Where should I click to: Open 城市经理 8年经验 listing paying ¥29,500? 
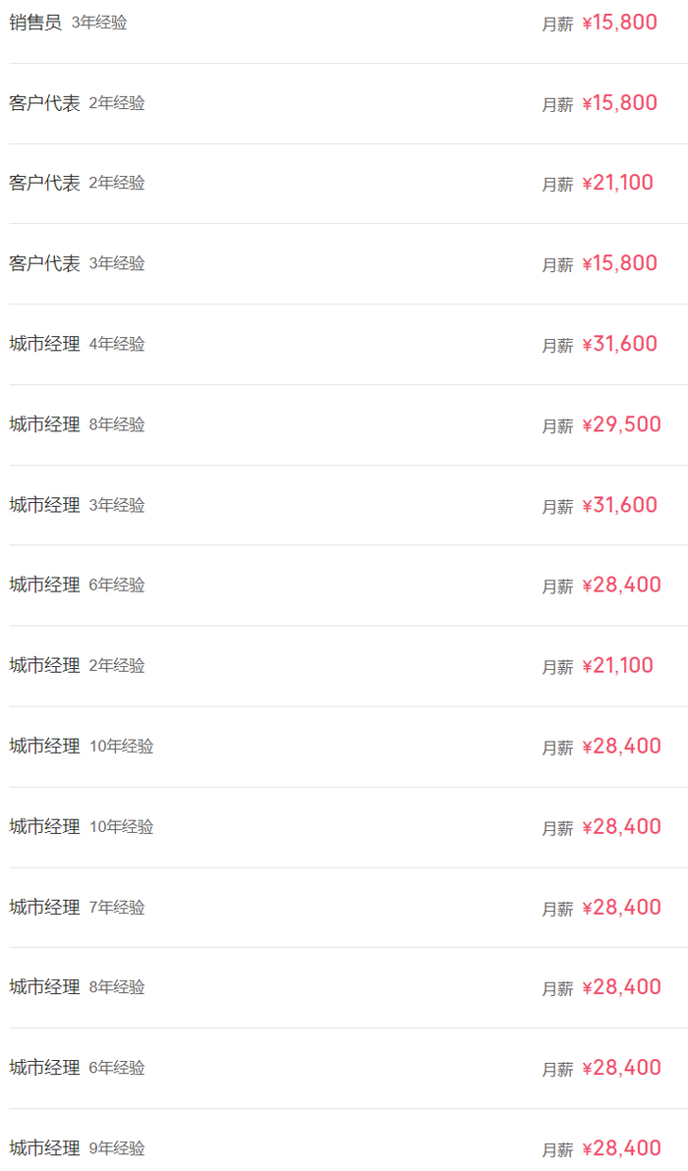click(45, 424)
